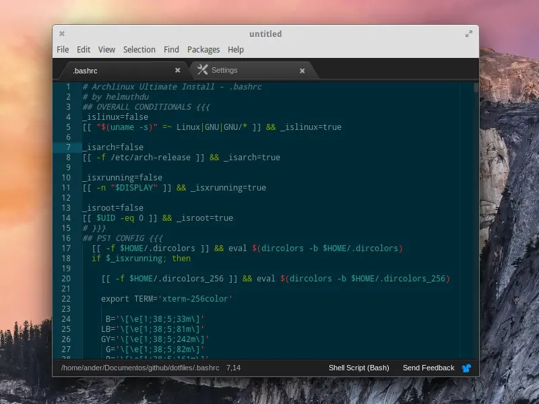Click the G= color code line 27
This screenshot has width=539, height=404.
pyautogui.click(x=155, y=349)
